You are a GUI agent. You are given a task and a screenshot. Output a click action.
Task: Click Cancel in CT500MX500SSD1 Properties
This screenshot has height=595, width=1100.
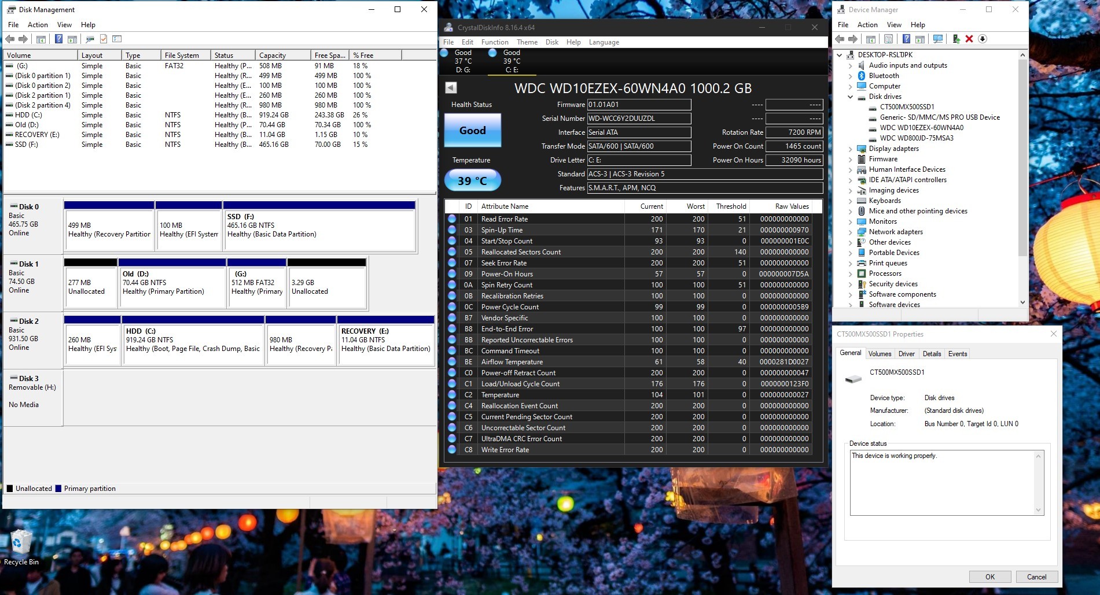click(x=1036, y=576)
